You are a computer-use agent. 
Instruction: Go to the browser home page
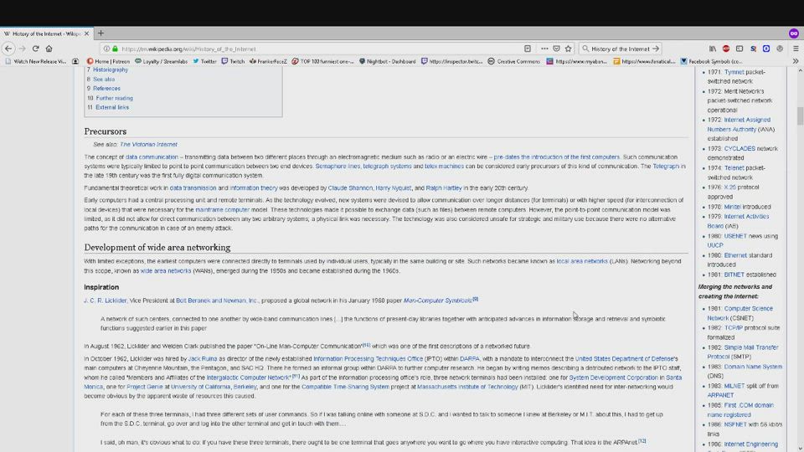tap(49, 49)
